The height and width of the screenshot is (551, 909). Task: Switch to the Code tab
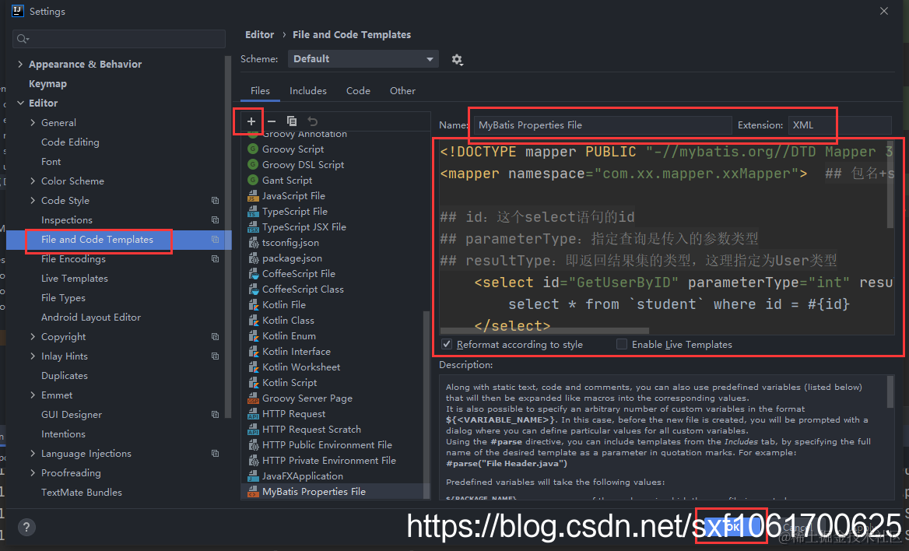click(x=358, y=91)
